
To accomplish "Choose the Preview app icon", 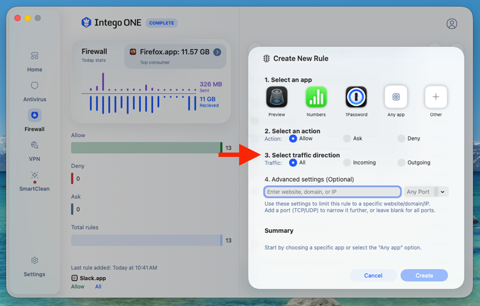I will coord(277,97).
